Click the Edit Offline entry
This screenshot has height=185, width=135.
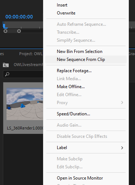69,95
